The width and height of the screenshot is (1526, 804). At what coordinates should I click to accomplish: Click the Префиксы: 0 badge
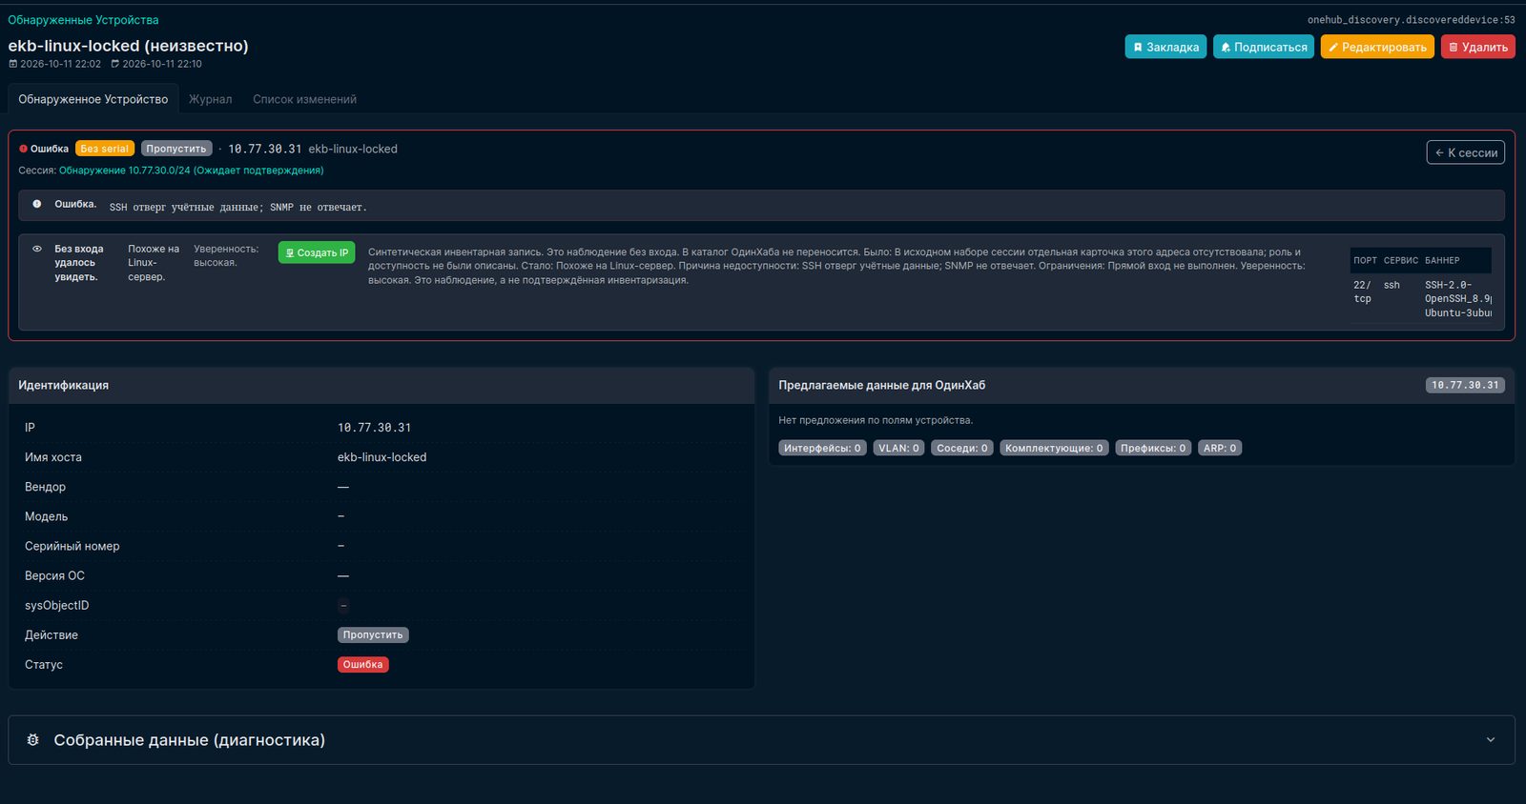(x=1153, y=448)
